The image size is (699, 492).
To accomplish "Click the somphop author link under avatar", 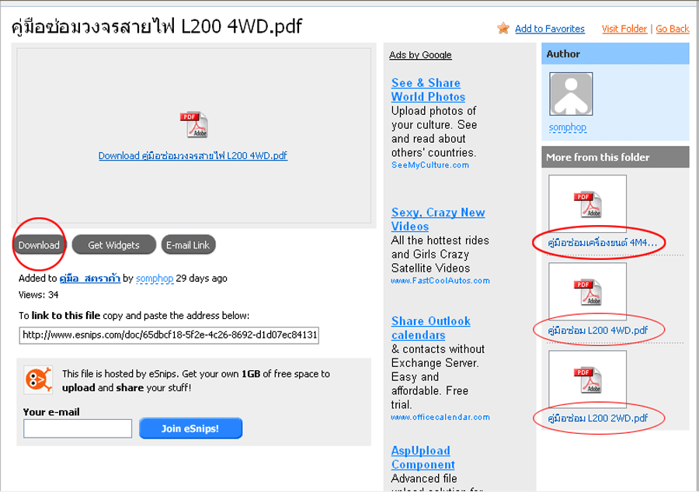I will click(568, 127).
